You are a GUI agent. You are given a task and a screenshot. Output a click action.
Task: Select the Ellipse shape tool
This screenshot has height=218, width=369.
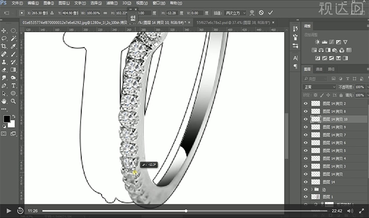point(13,94)
